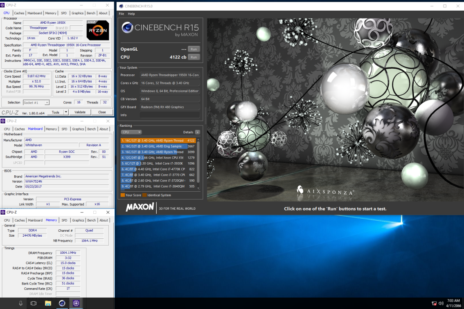Open File Explorer from the taskbar
Screen dimensions: 464x309
point(47,303)
